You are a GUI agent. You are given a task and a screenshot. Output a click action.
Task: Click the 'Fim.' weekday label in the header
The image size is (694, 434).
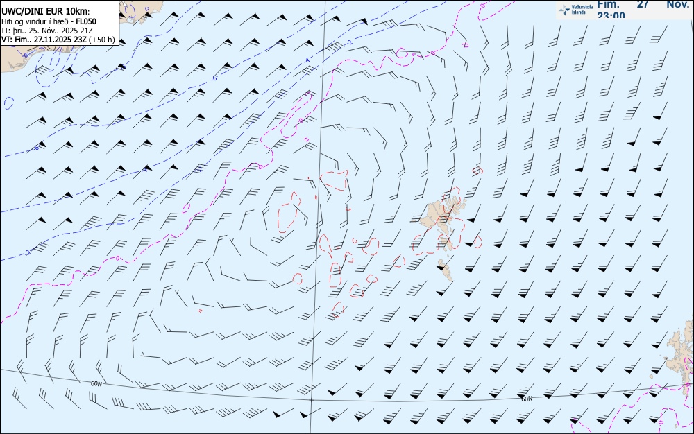tap(608, 4)
